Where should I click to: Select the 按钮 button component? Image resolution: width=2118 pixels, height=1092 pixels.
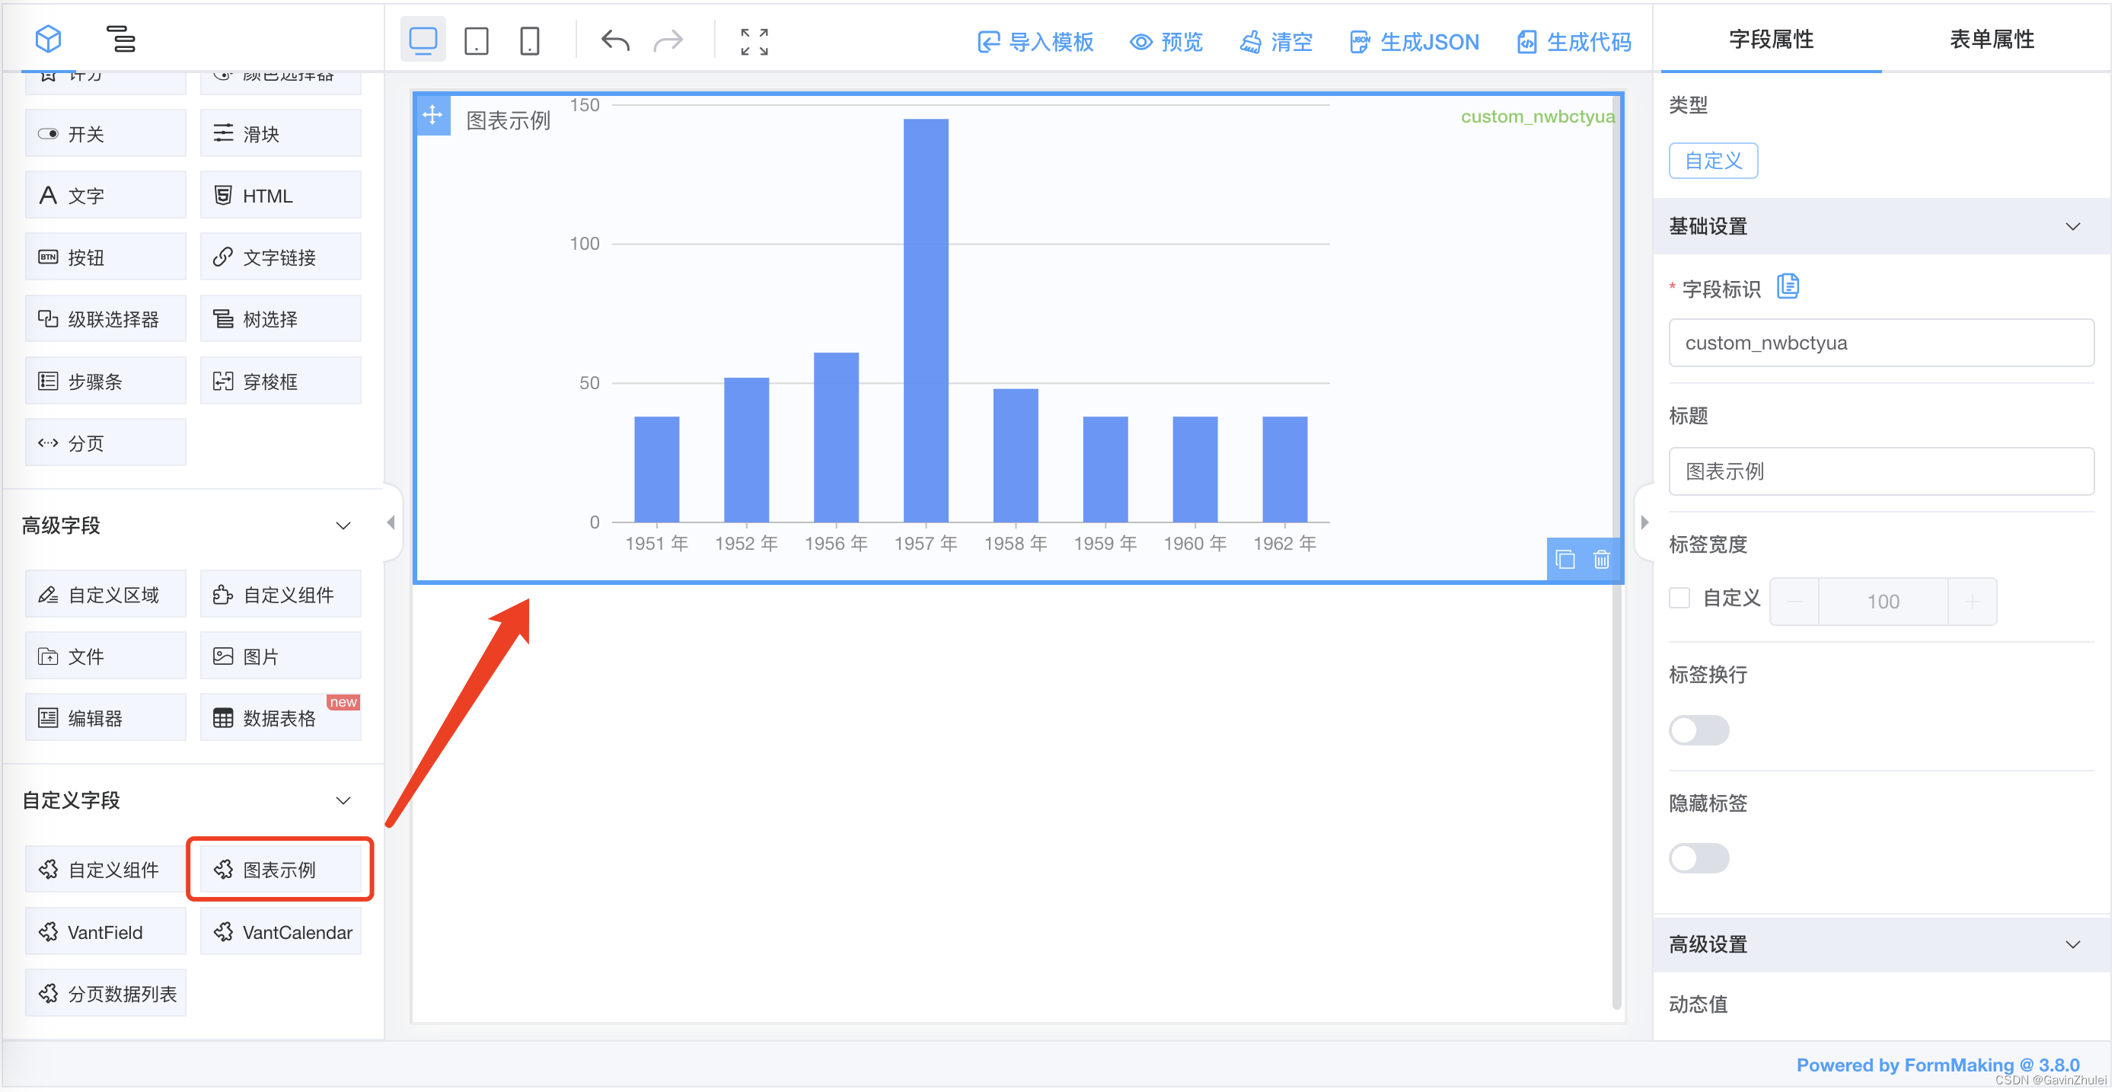105,257
